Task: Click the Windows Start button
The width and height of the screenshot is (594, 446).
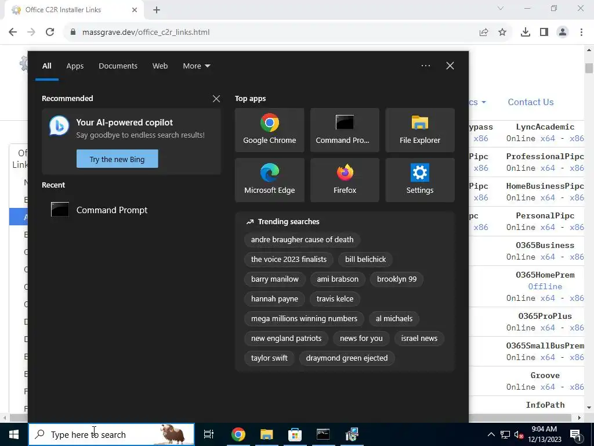Action: [x=14, y=434]
